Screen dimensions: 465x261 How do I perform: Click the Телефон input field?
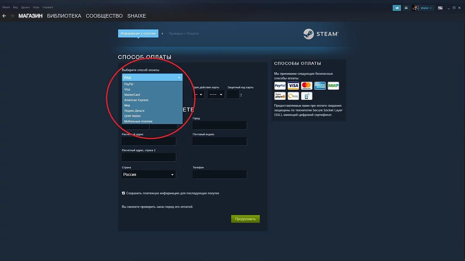[x=220, y=174]
